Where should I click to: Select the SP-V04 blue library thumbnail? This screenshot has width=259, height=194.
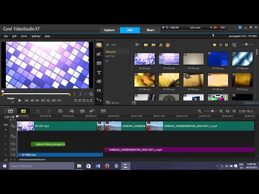click(x=218, y=59)
